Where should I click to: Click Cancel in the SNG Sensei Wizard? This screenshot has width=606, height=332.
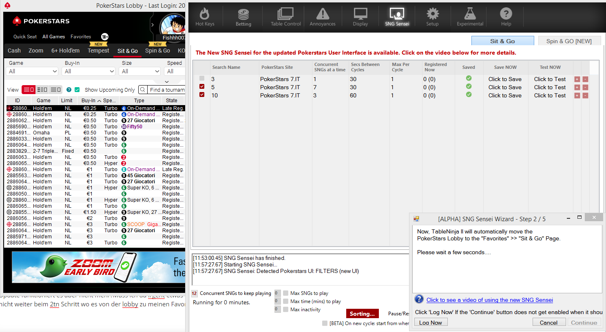point(548,322)
